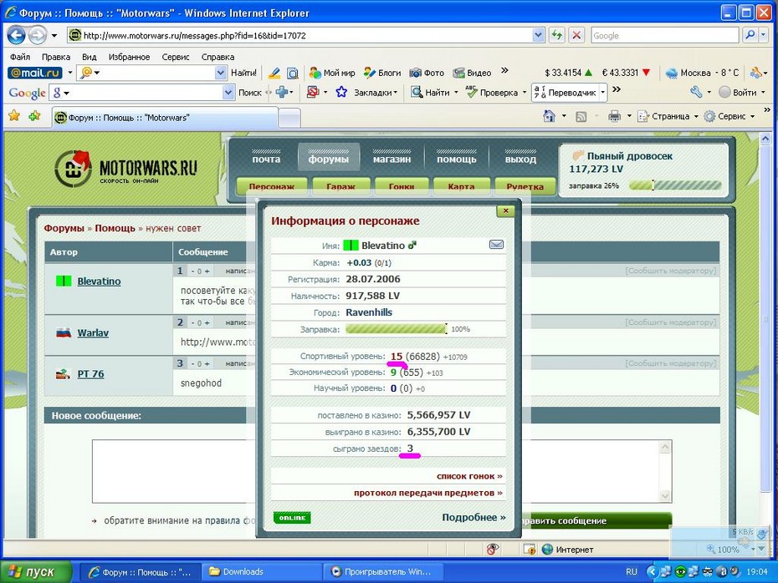Click the Print icon in command bar
This screenshot has height=583, width=778.
[614, 116]
